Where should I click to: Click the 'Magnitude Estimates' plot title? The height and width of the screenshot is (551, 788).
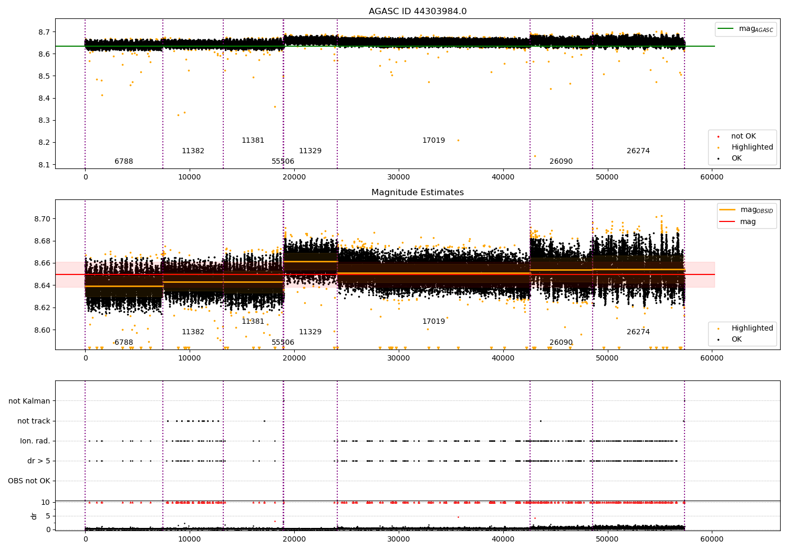(418, 193)
